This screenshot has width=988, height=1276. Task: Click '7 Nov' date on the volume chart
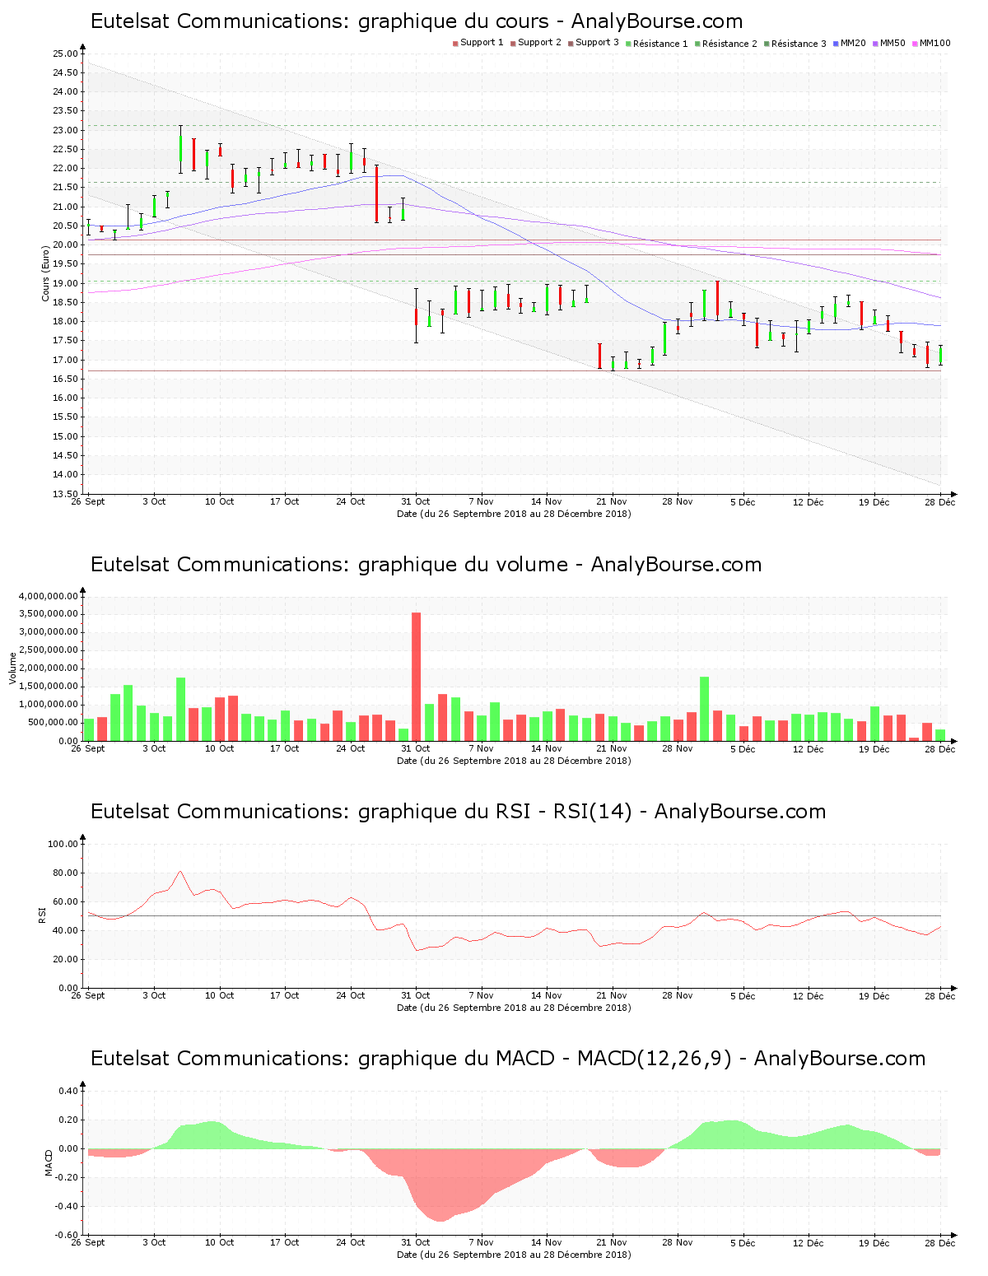pyautogui.click(x=482, y=748)
